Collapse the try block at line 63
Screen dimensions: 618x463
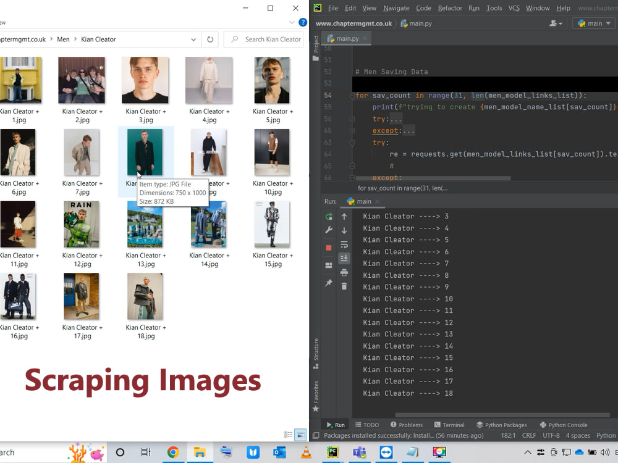coord(352,143)
